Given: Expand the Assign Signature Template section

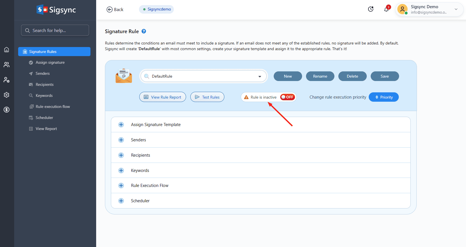Looking at the screenshot, I should [x=121, y=125].
